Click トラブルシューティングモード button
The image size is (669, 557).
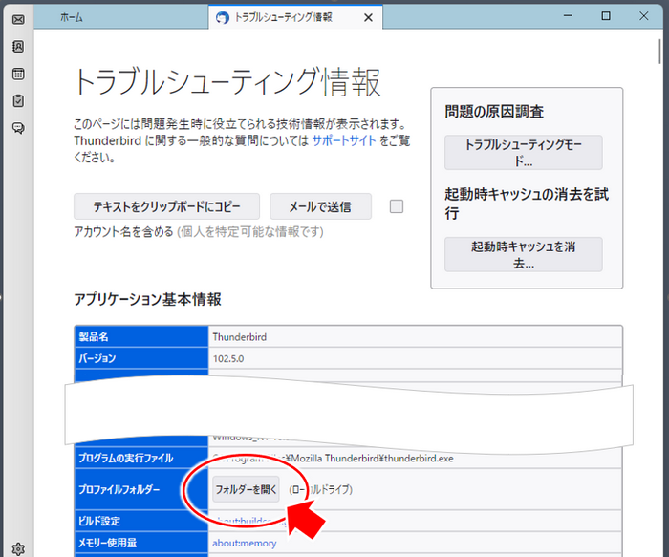[524, 153]
